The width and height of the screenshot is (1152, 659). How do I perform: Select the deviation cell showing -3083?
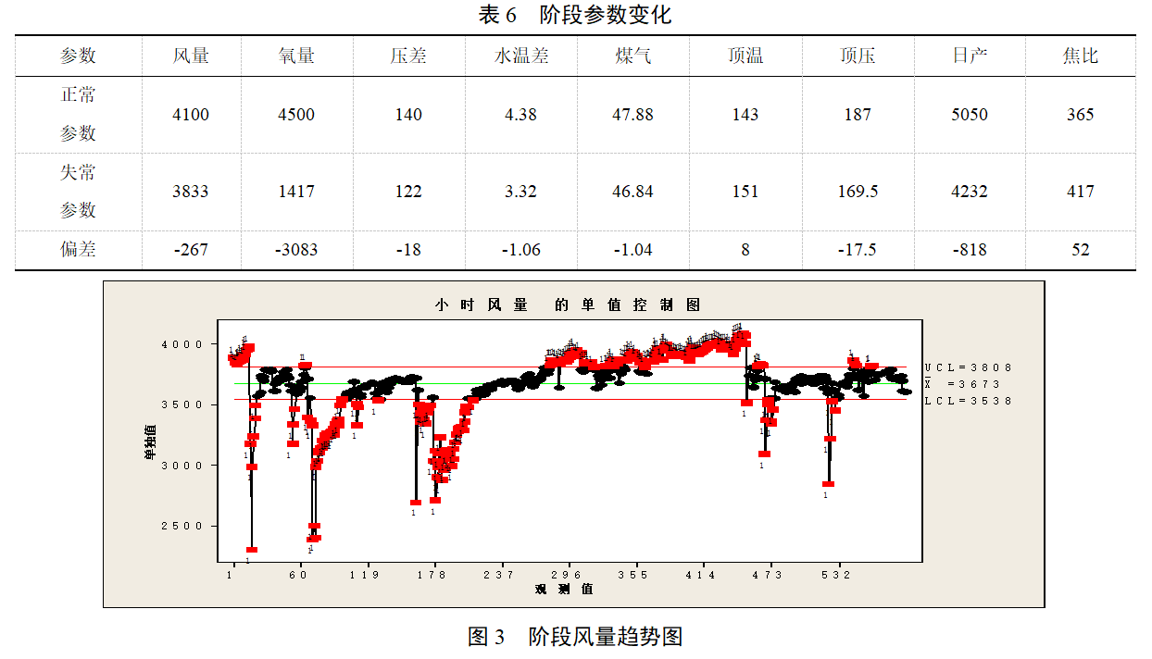pyautogui.click(x=296, y=250)
